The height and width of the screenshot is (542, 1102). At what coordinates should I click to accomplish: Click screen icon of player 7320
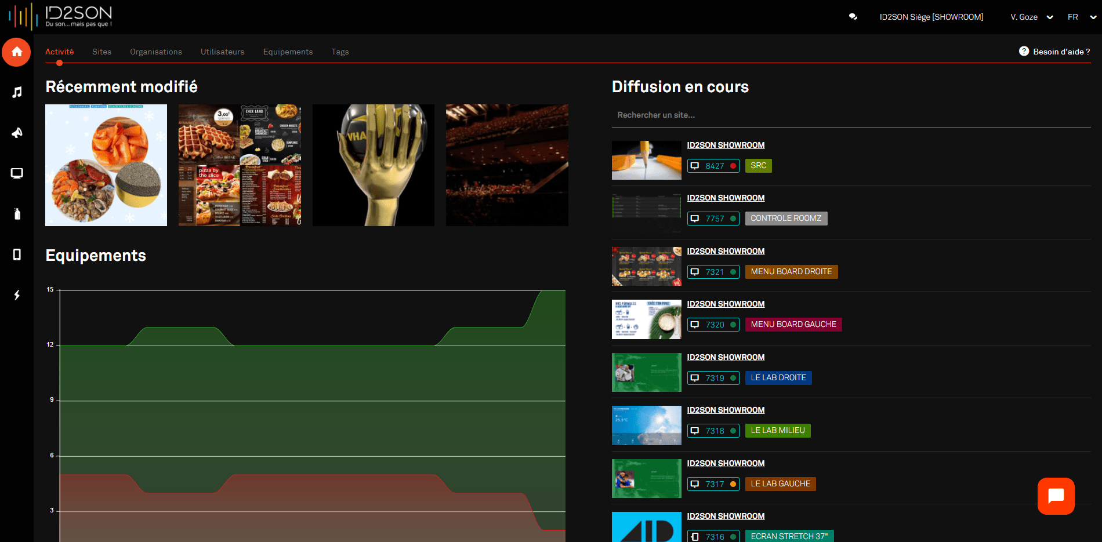point(694,325)
